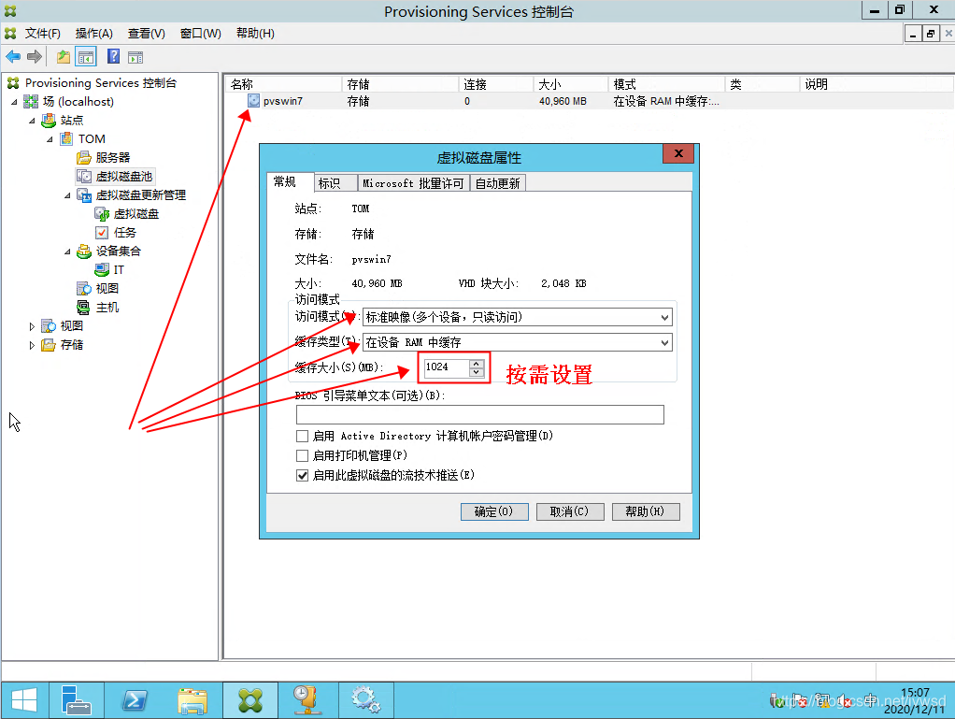This screenshot has width=955, height=719.
Task: Open PowerShell from the taskbar
Action: point(135,699)
